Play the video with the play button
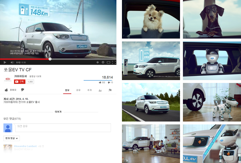241x163 pixels. click(x=5, y=62)
